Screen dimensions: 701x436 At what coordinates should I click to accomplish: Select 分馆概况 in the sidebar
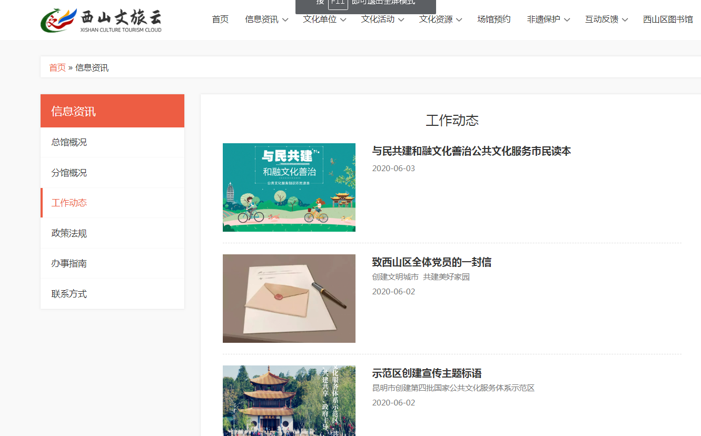pos(112,173)
